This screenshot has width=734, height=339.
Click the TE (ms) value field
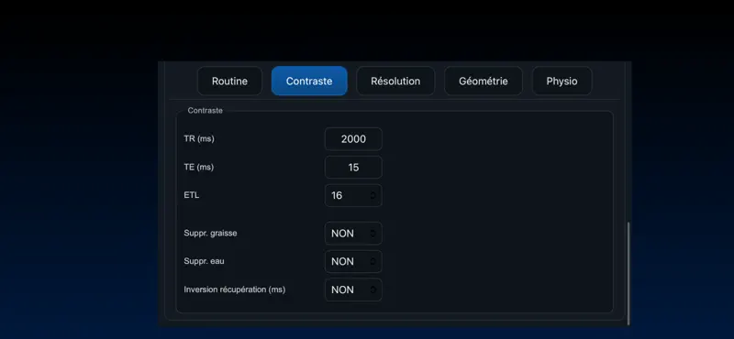click(x=353, y=167)
